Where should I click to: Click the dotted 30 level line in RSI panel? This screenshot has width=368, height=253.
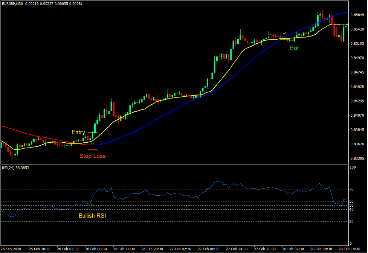[x=188, y=221]
